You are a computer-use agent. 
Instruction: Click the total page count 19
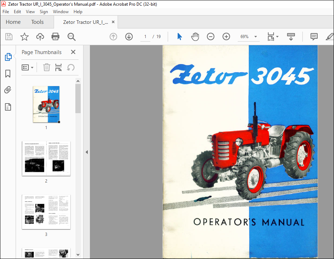point(158,37)
